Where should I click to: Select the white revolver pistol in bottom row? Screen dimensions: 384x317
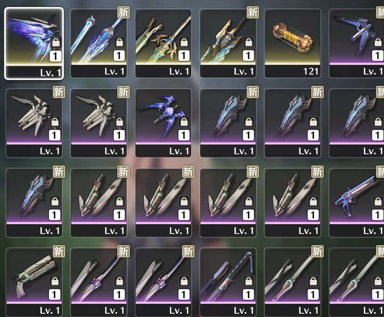coord(34,282)
